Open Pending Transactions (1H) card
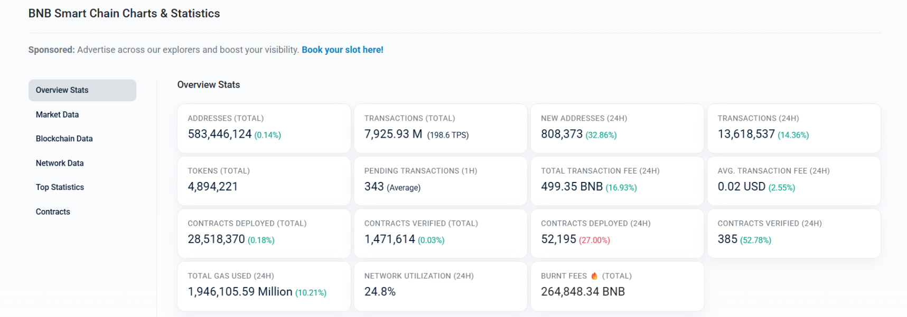 click(441, 181)
